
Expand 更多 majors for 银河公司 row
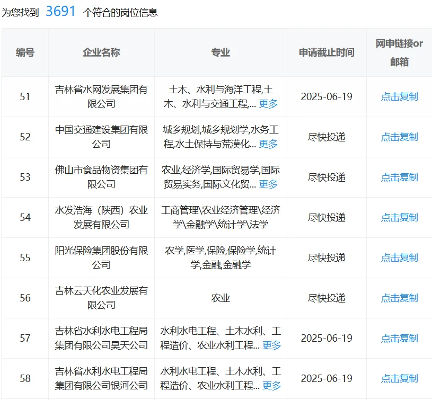271,385
